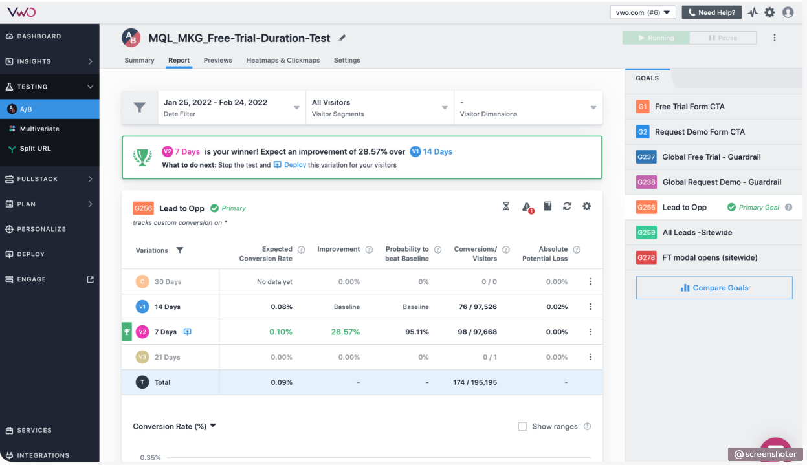Click the user profile avatar icon

tap(788, 12)
